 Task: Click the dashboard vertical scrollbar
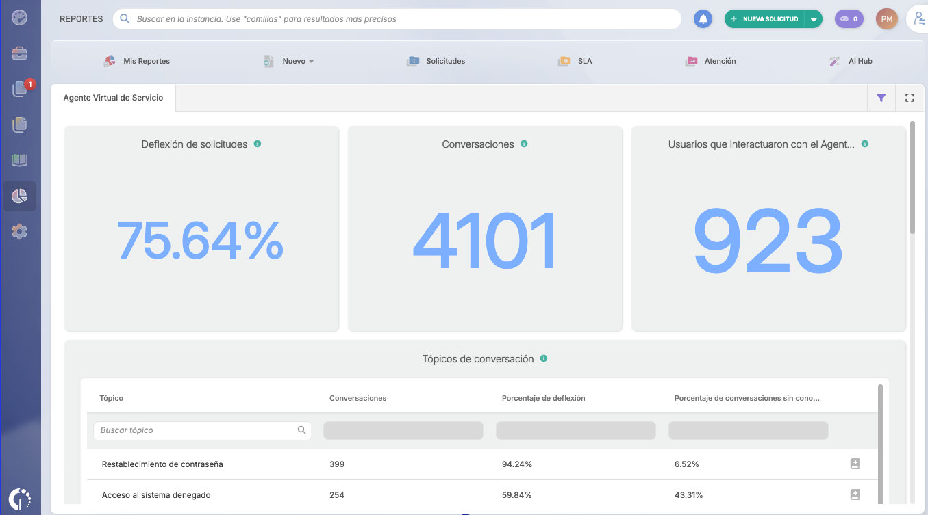point(912,178)
